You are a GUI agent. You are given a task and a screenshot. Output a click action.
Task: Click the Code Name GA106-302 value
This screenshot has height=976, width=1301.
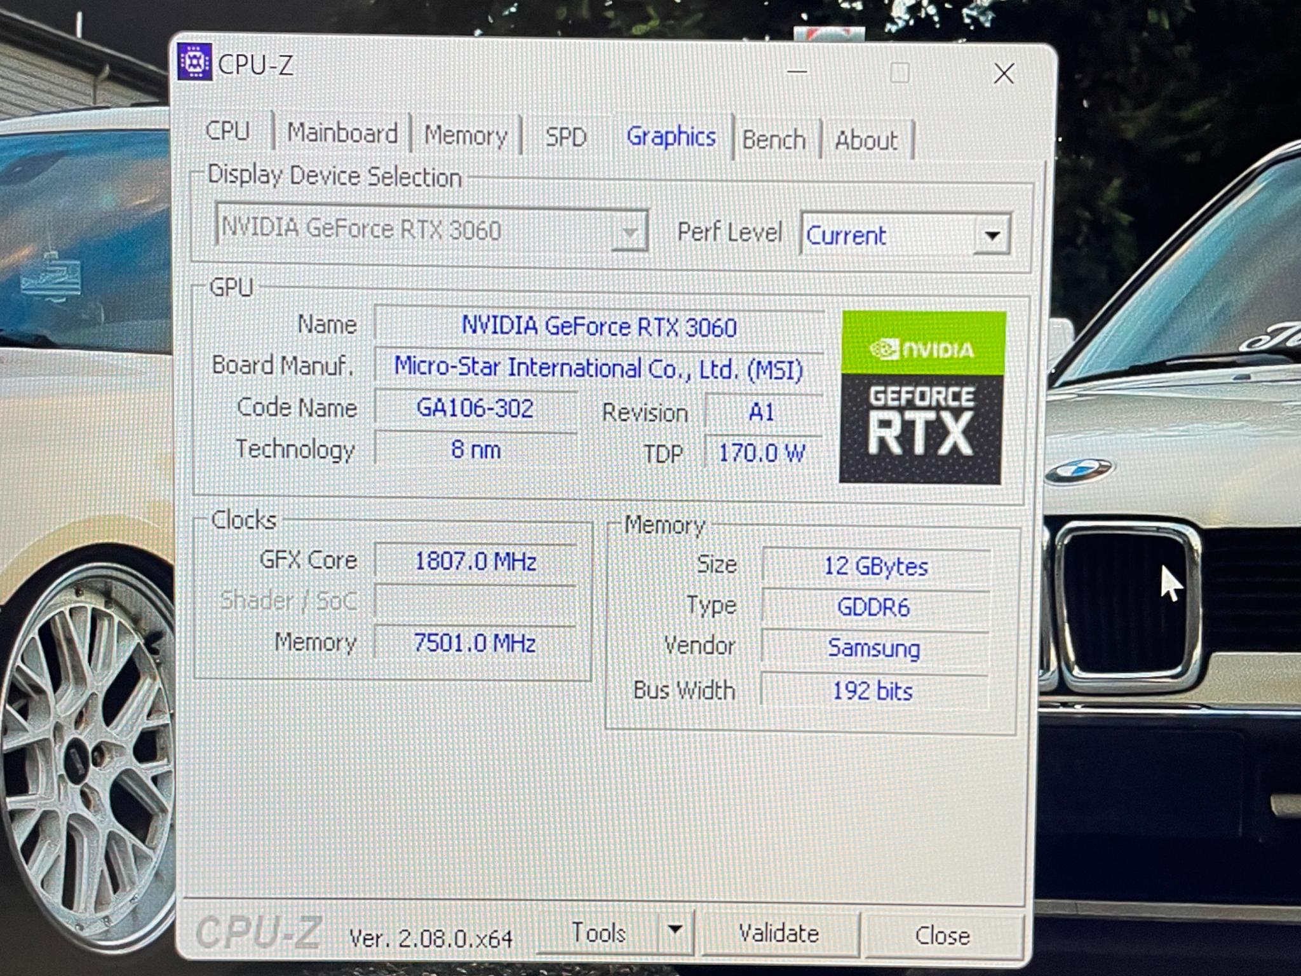(475, 408)
